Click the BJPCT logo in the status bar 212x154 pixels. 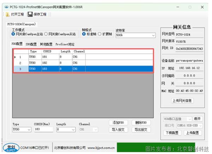pos(11,148)
